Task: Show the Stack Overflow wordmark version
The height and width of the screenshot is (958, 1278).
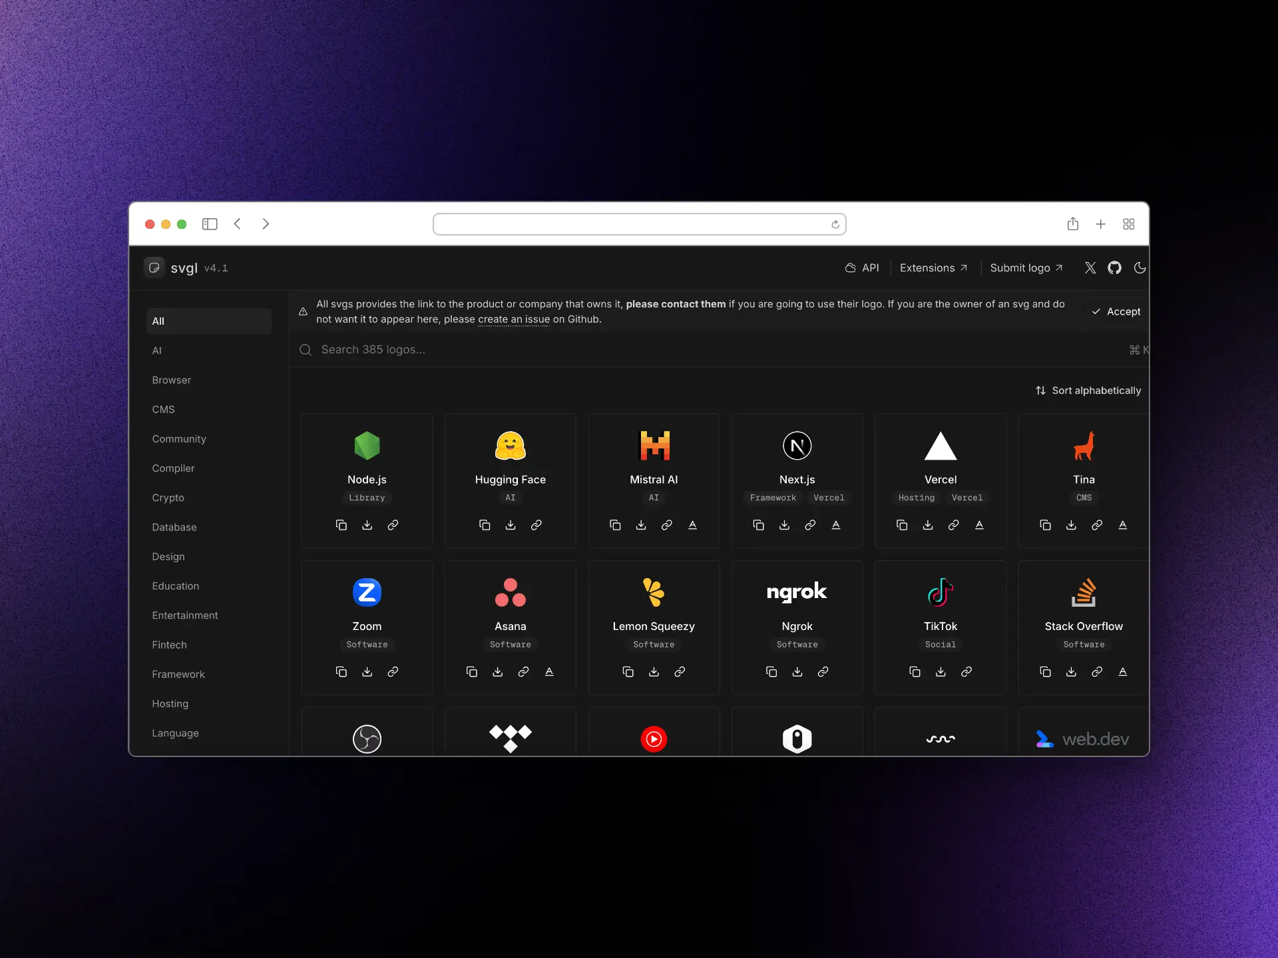Action: [x=1123, y=672]
